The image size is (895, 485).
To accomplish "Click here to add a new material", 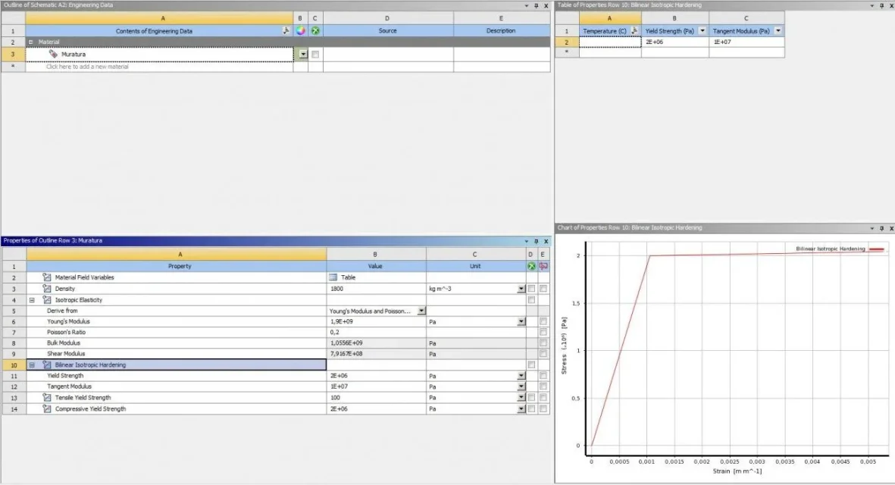I will [x=87, y=67].
